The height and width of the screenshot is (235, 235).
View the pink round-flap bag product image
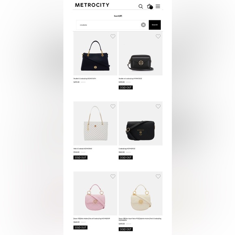pos(95,194)
